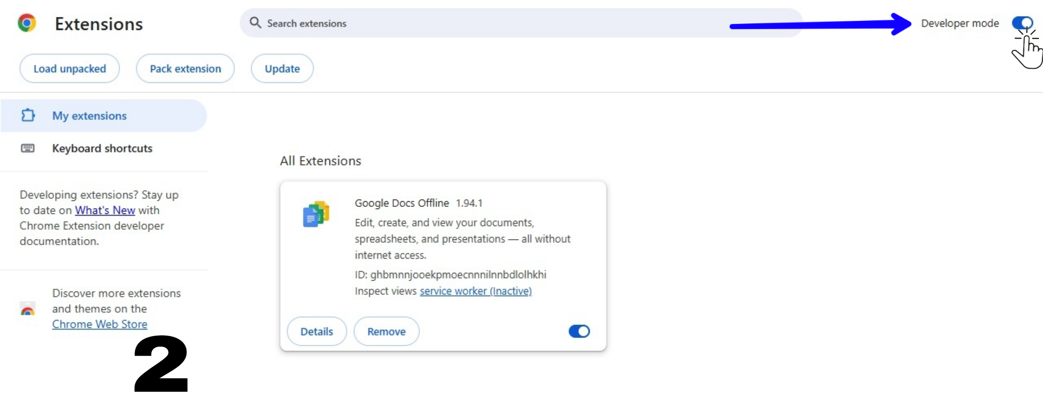Select the extension ID text ghbmnnjooekpmoecnnnilnnbdlolhkhi
Image resolution: width=1043 pixels, height=413 pixels.
tap(458, 275)
